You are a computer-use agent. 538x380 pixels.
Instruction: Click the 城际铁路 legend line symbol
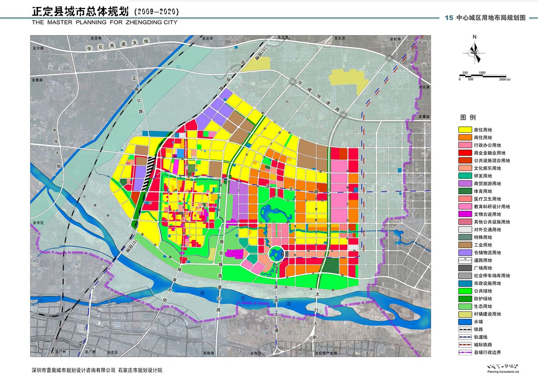(x=464, y=345)
